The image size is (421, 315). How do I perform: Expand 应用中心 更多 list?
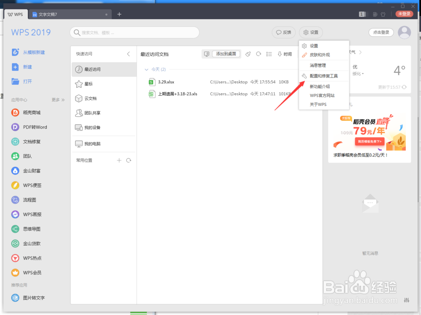click(x=58, y=100)
